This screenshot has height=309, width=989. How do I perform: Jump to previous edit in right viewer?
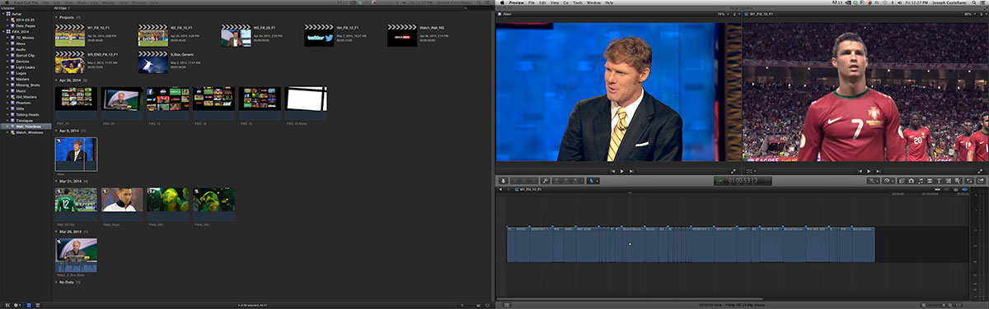point(860,171)
